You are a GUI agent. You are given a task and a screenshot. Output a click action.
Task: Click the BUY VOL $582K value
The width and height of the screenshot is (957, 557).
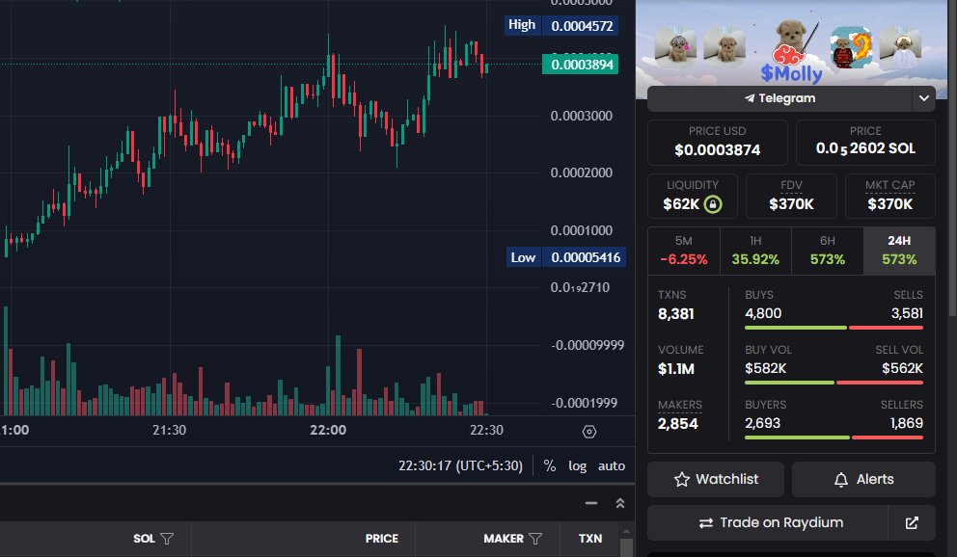[765, 368]
